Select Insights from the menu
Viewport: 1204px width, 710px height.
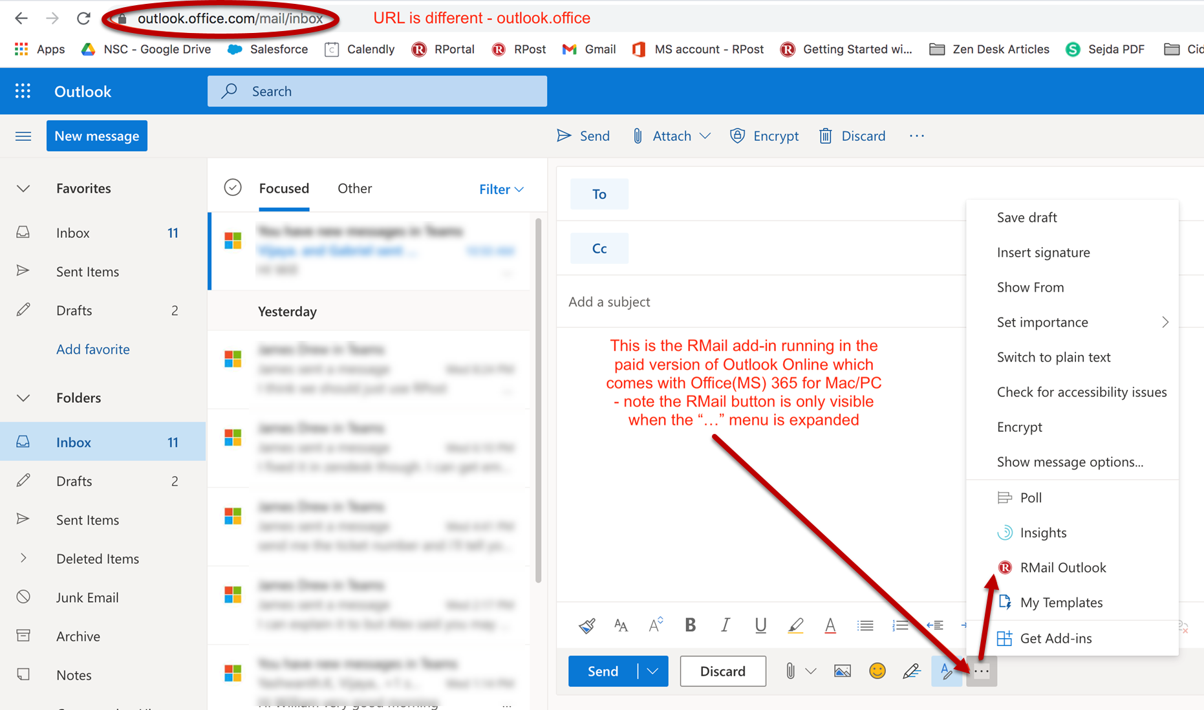(x=1072, y=532)
